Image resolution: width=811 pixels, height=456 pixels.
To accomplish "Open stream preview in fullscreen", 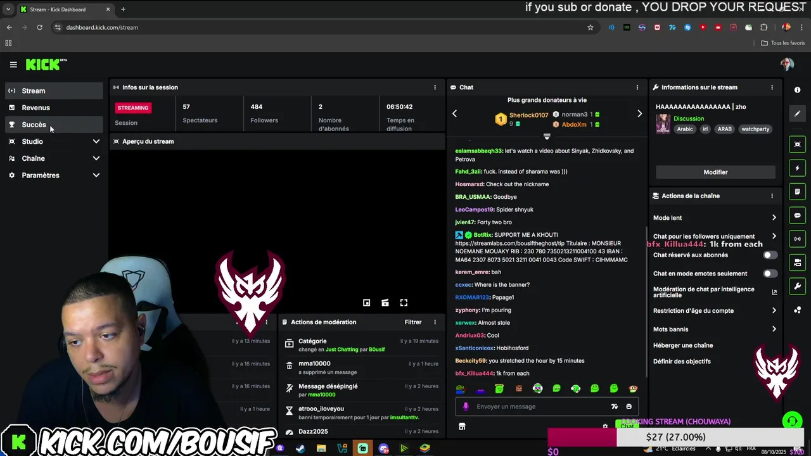I will tap(404, 303).
